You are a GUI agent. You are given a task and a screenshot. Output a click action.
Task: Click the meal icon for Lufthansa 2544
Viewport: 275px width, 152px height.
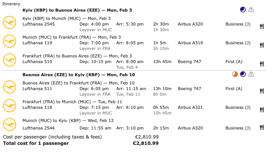tap(262, 128)
